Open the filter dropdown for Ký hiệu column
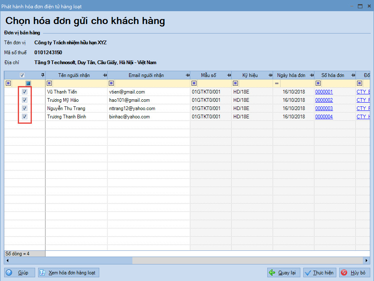The height and width of the screenshot is (281, 374). pyautogui.click(x=235, y=83)
